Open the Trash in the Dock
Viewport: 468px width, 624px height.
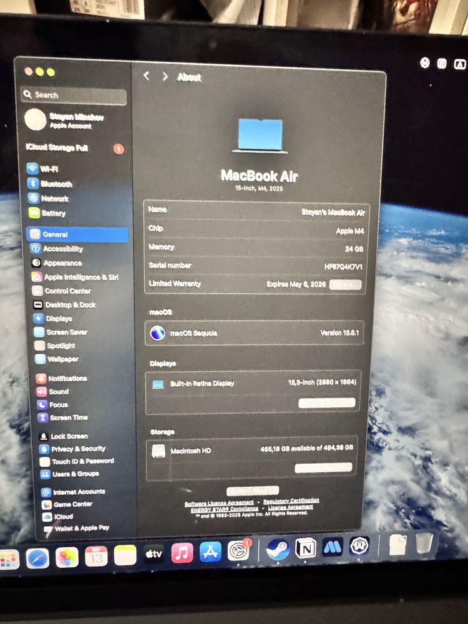pyautogui.click(x=424, y=544)
